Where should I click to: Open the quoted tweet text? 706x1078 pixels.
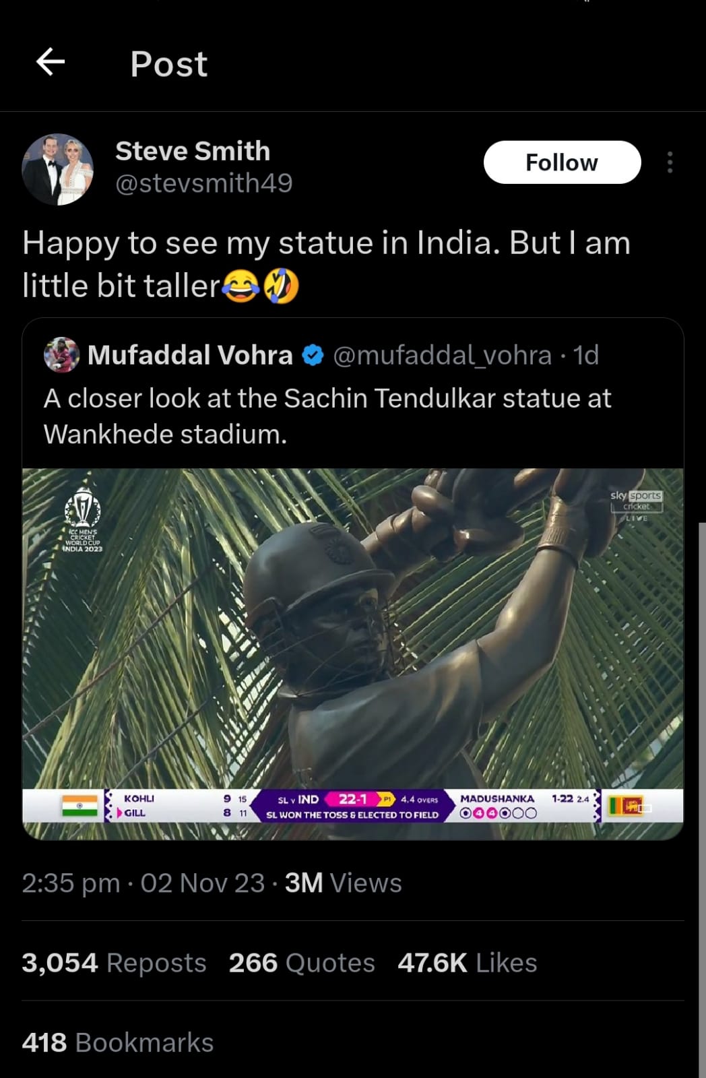click(x=327, y=416)
